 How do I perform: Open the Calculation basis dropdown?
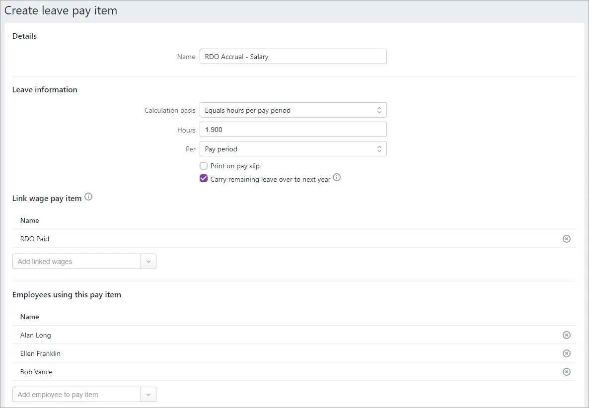click(x=293, y=110)
